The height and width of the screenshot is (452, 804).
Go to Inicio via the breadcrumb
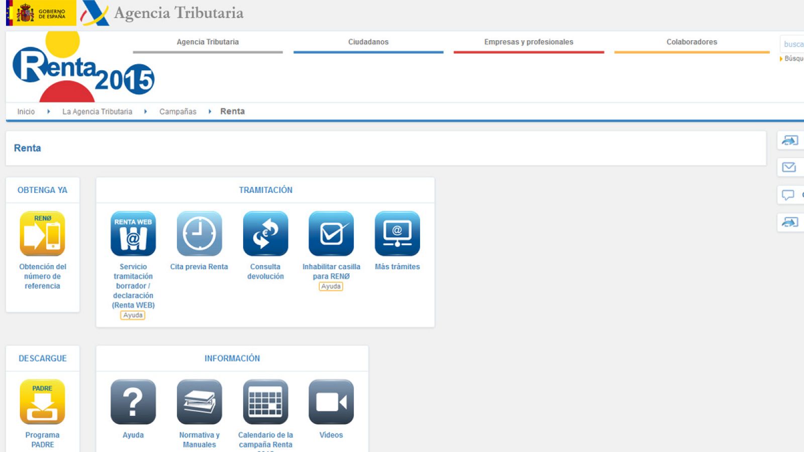[x=26, y=111]
